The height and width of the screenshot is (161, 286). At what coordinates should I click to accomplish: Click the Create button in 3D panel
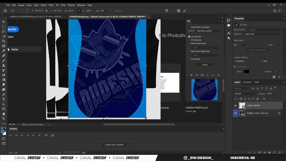pyautogui.click(x=205, y=65)
